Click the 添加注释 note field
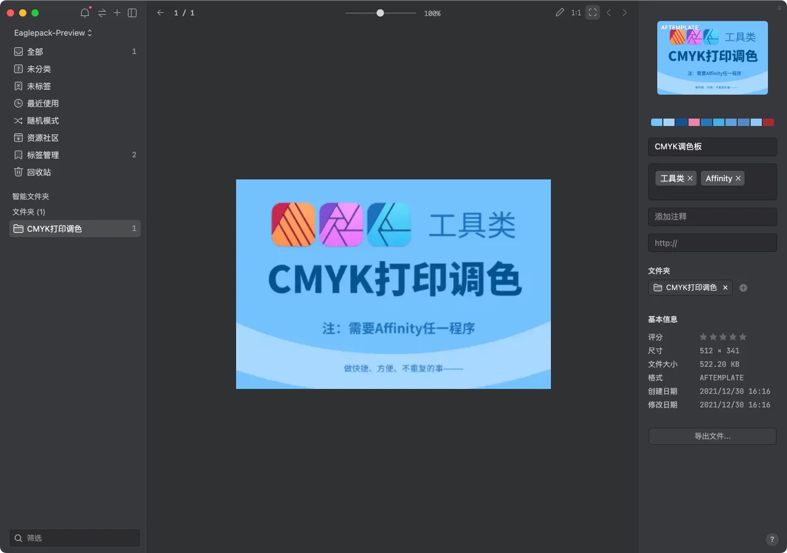Screen dimensions: 787x553 713,217
